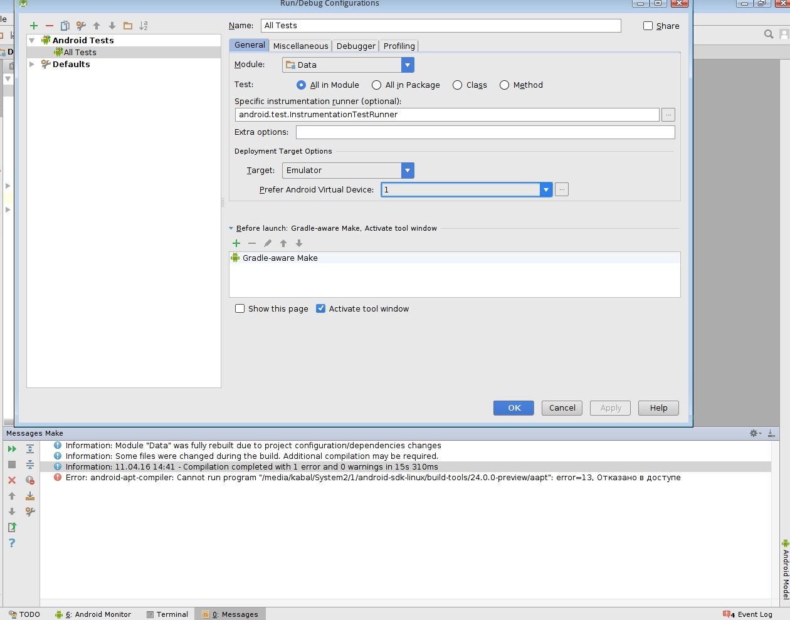Open Messages panel wrench settings icon
Screen dimensions: 790x620
click(x=30, y=512)
